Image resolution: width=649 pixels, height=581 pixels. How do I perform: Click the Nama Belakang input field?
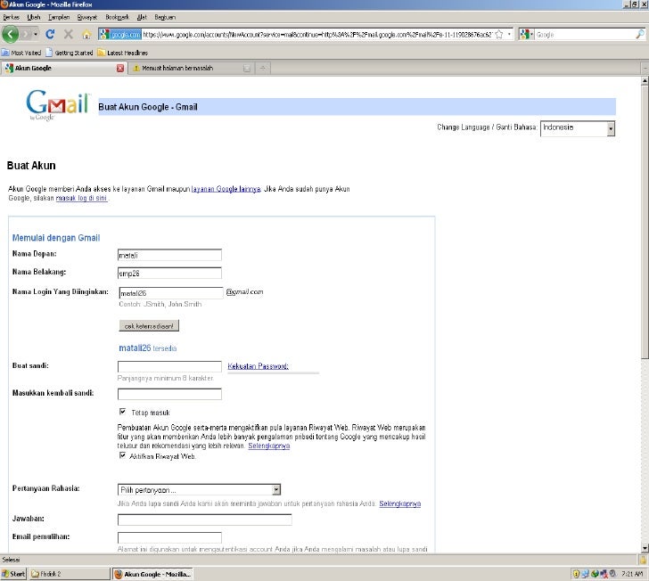click(x=169, y=273)
